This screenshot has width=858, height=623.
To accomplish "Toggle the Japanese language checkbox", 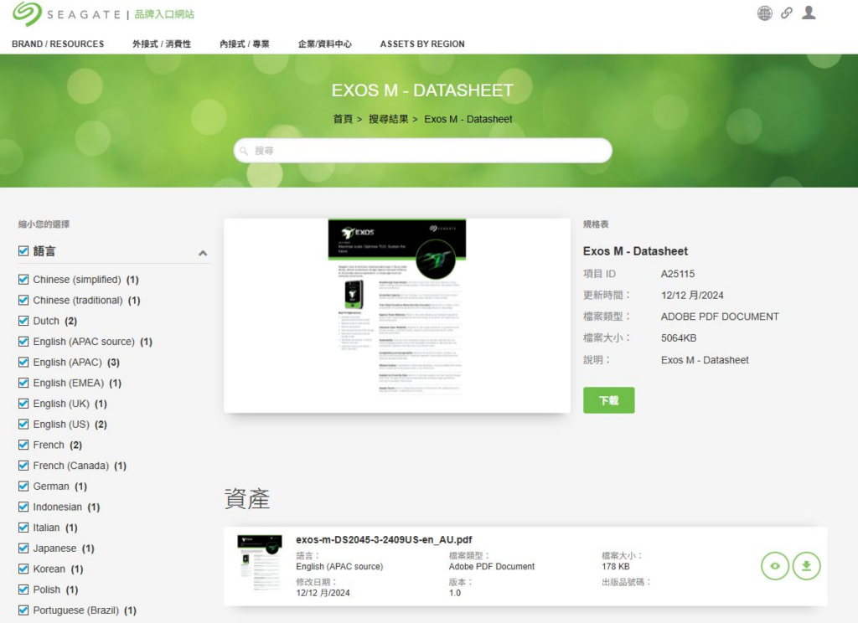I will click(23, 548).
